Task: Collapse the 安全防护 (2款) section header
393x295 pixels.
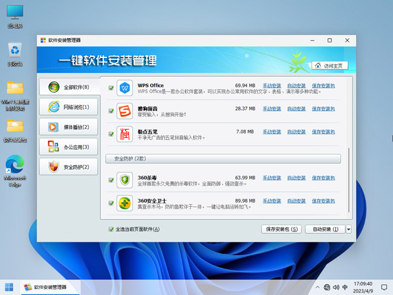Action: coord(223,158)
